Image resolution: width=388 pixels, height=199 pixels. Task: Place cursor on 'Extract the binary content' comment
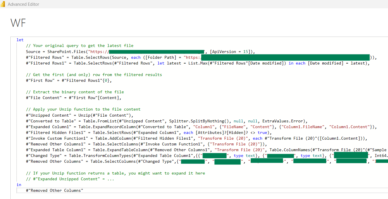tap(75, 92)
